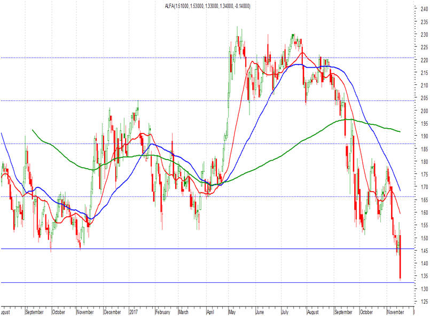Click the 1.95 price axis label
Image resolution: width=430 pixels, height=316 pixels.
coord(424,123)
